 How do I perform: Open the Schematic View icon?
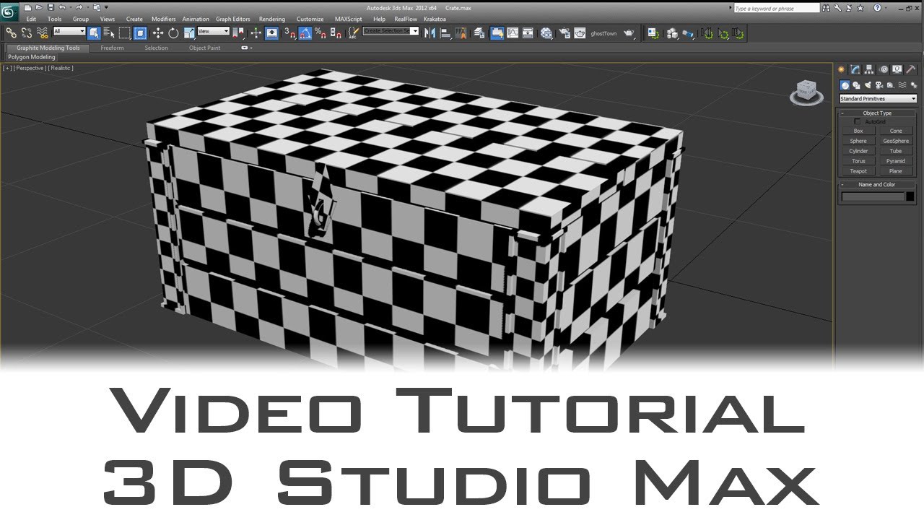(528, 32)
